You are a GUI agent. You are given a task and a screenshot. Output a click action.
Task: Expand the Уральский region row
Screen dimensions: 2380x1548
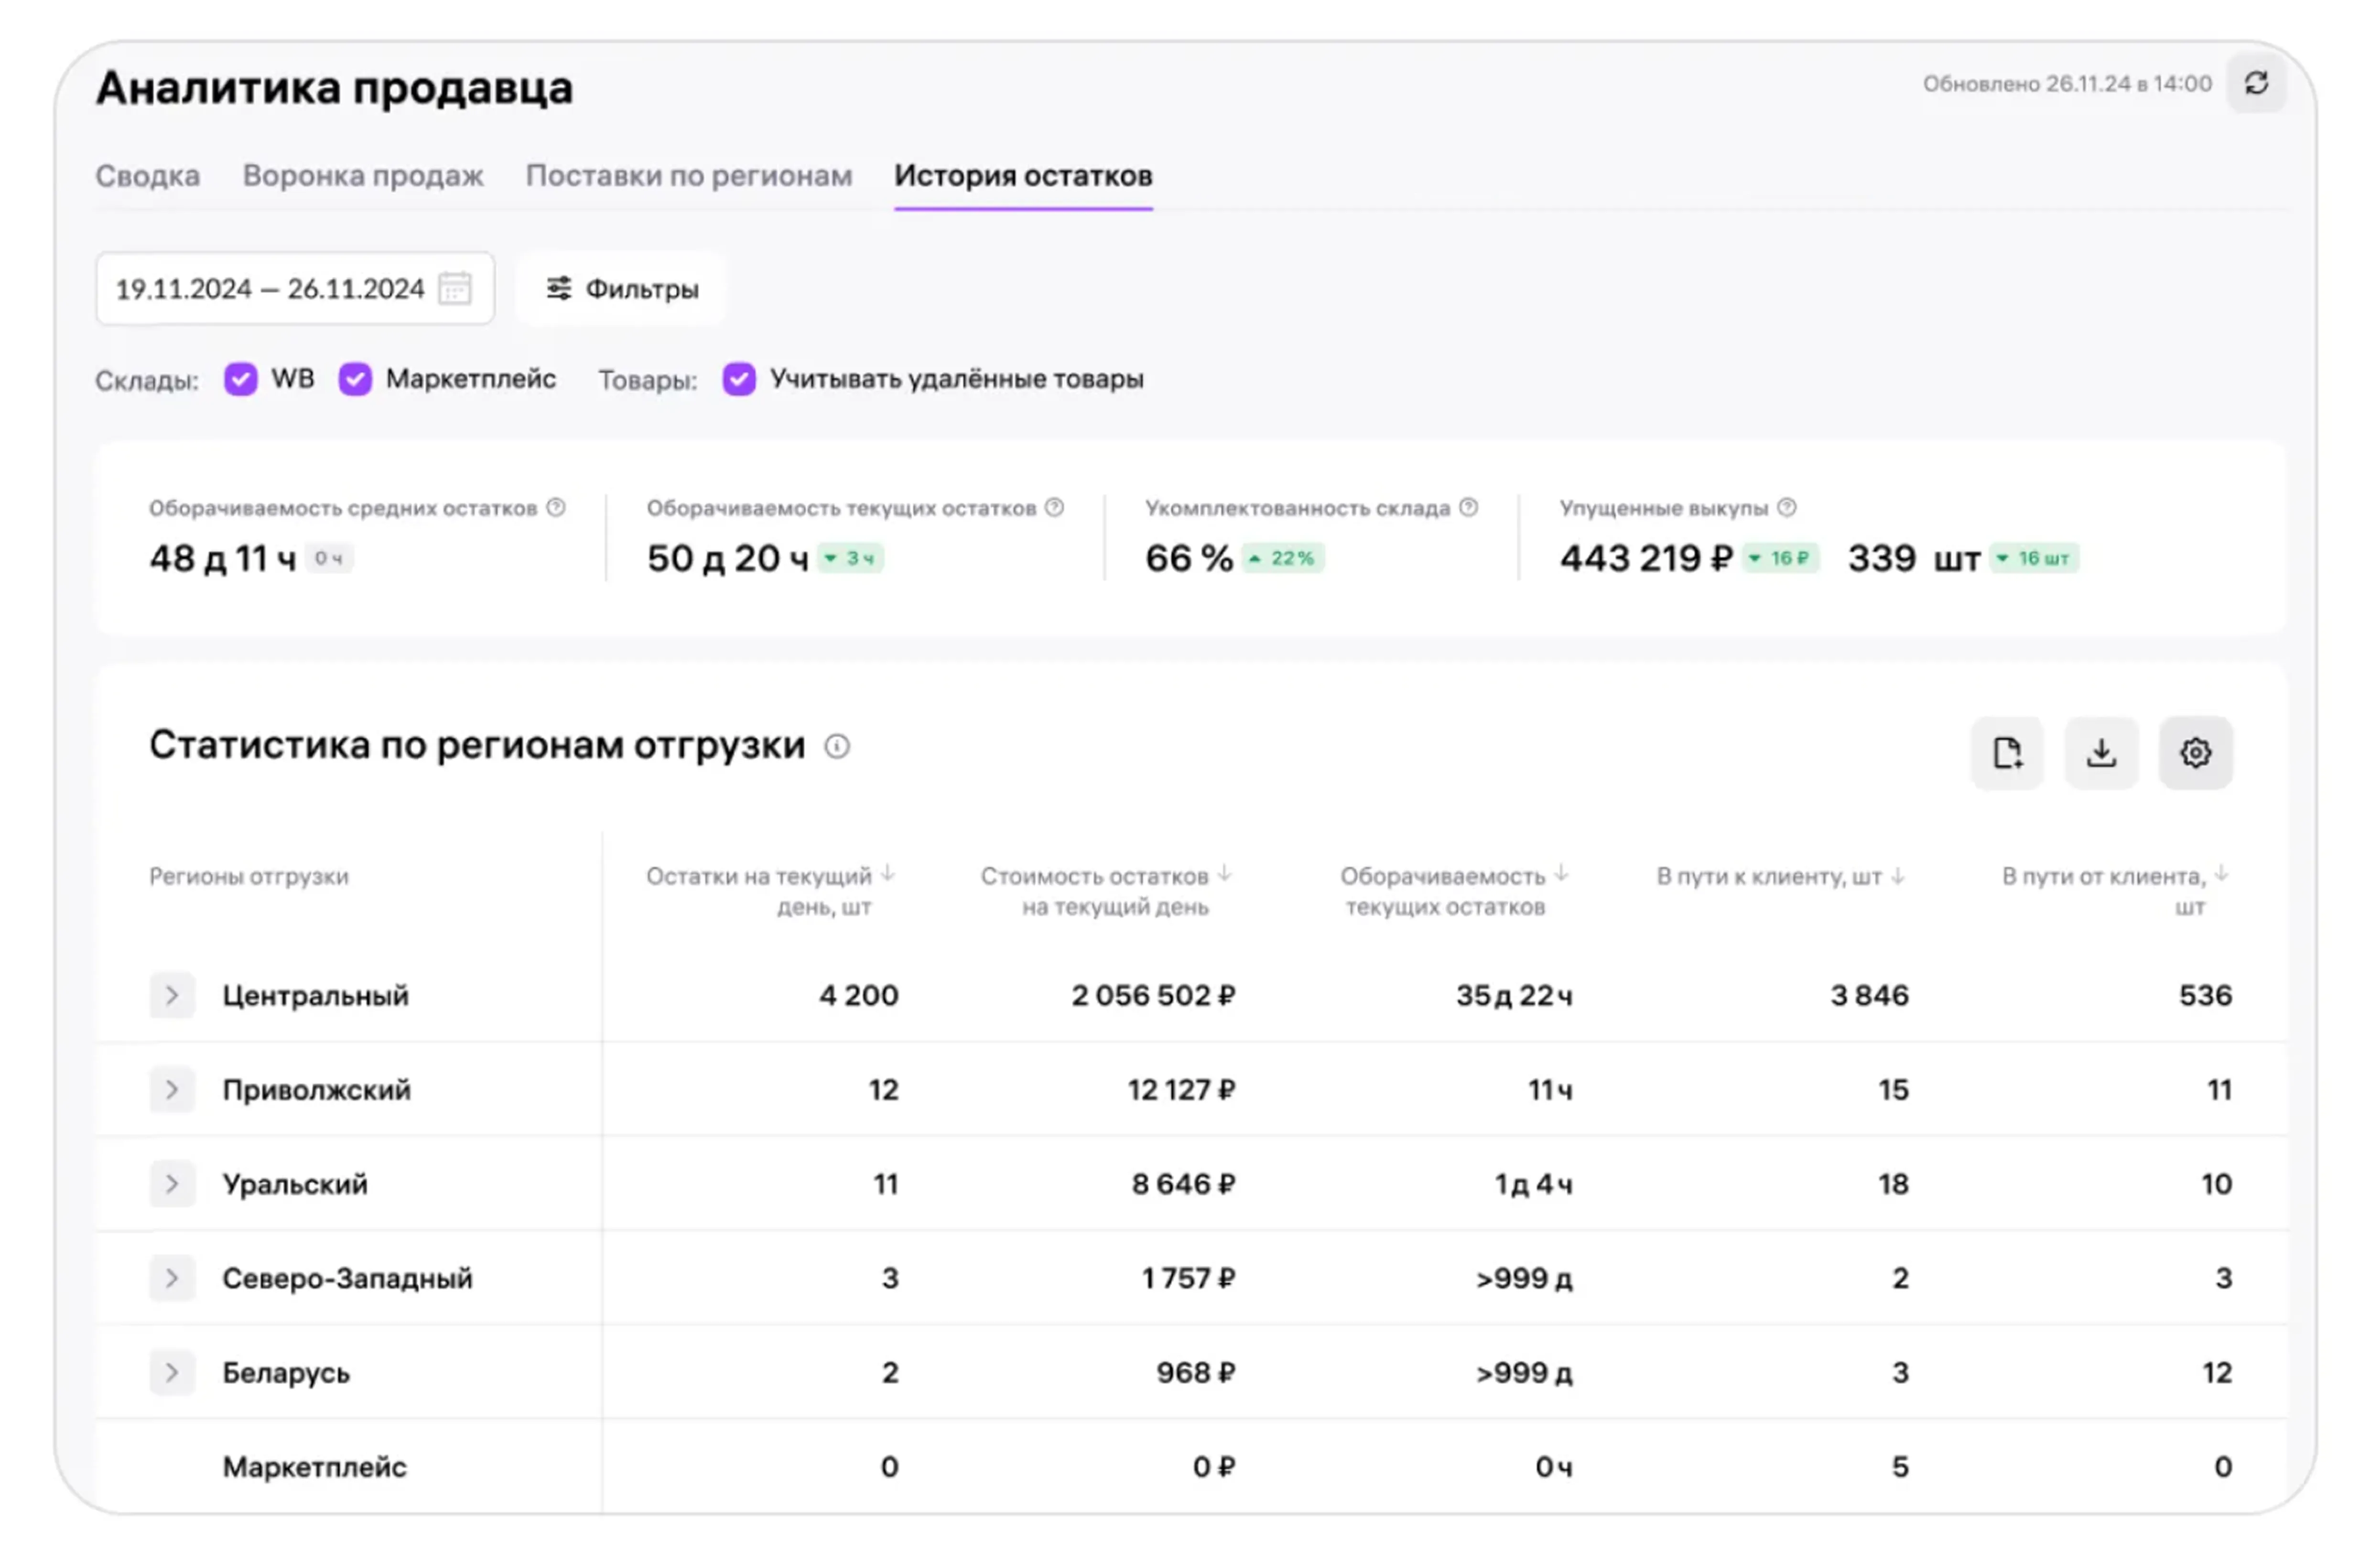172,1184
